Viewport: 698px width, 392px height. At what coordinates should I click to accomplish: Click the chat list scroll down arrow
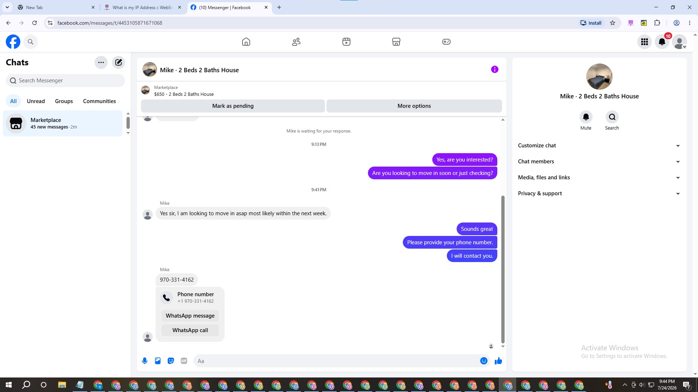pyautogui.click(x=128, y=133)
